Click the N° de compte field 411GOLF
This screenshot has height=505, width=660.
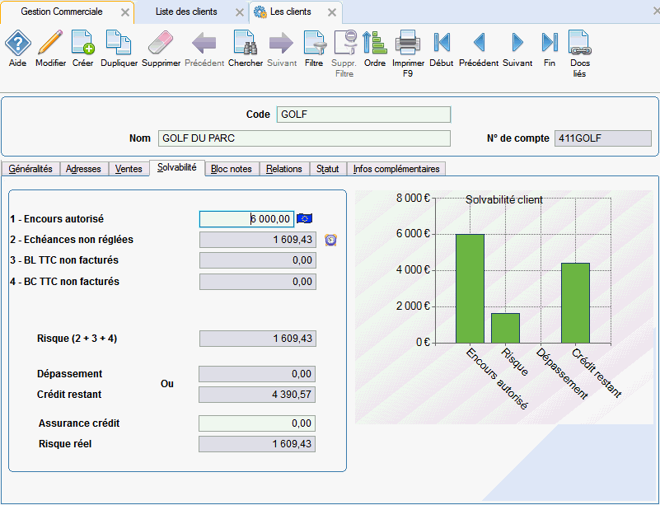(603, 138)
